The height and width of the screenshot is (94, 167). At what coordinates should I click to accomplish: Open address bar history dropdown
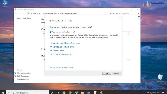110,13
